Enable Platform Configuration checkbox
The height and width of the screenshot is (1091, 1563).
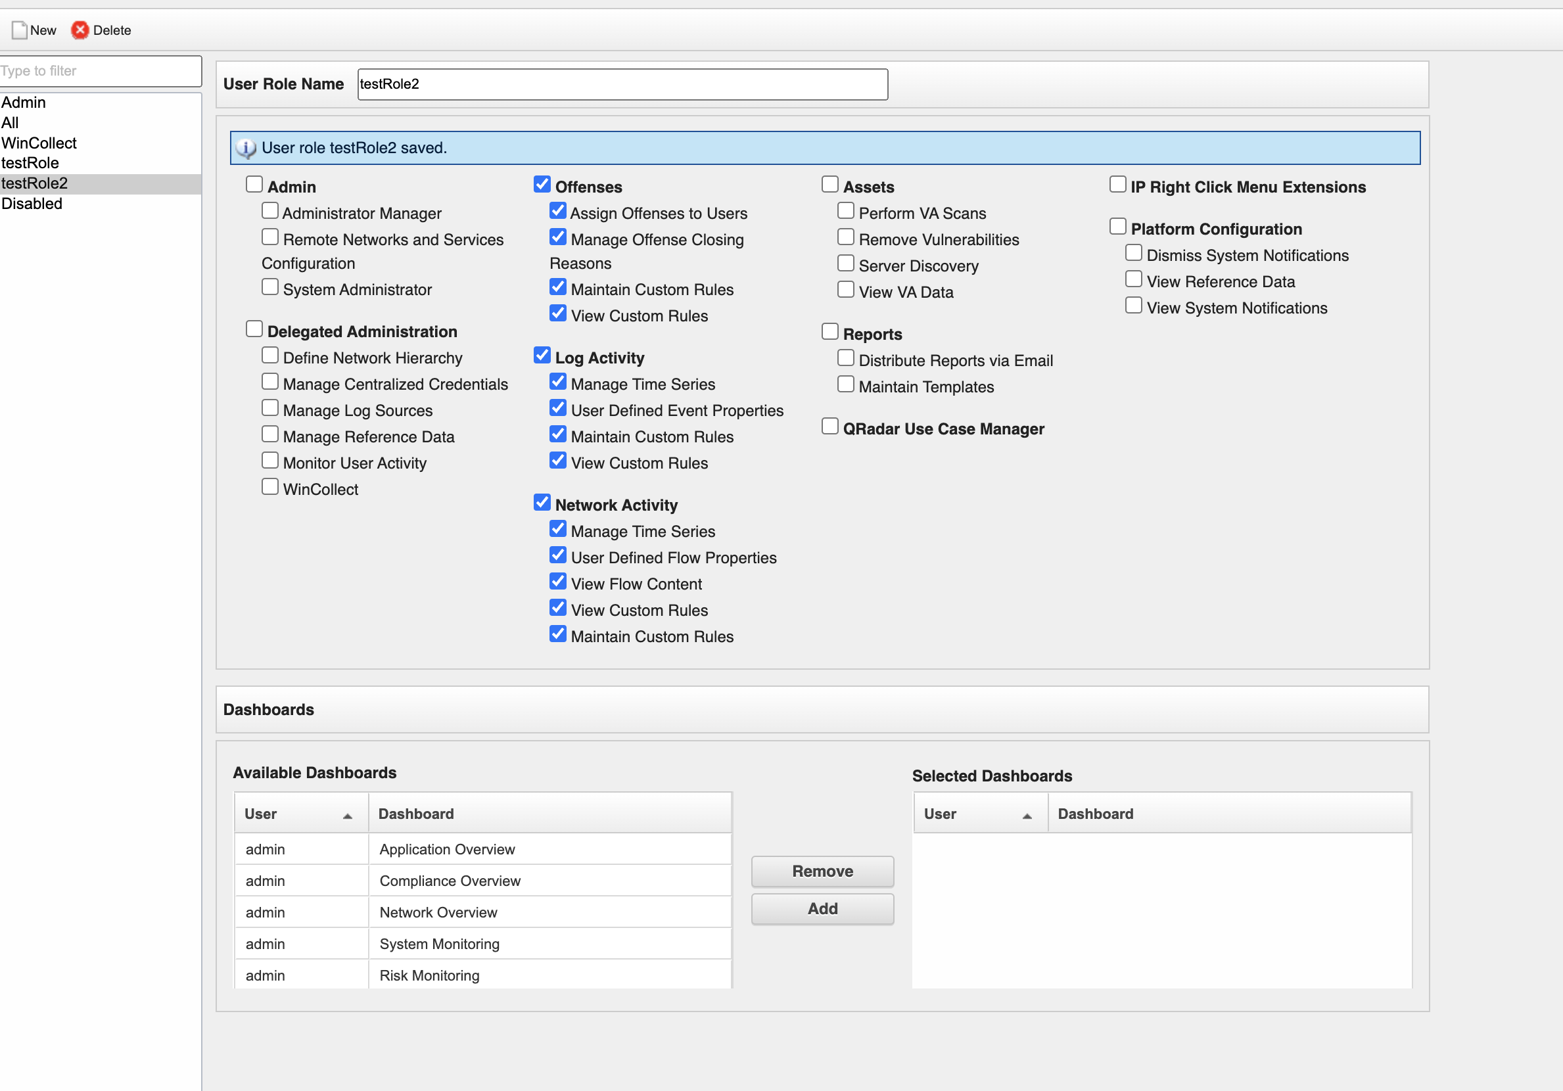tap(1118, 227)
